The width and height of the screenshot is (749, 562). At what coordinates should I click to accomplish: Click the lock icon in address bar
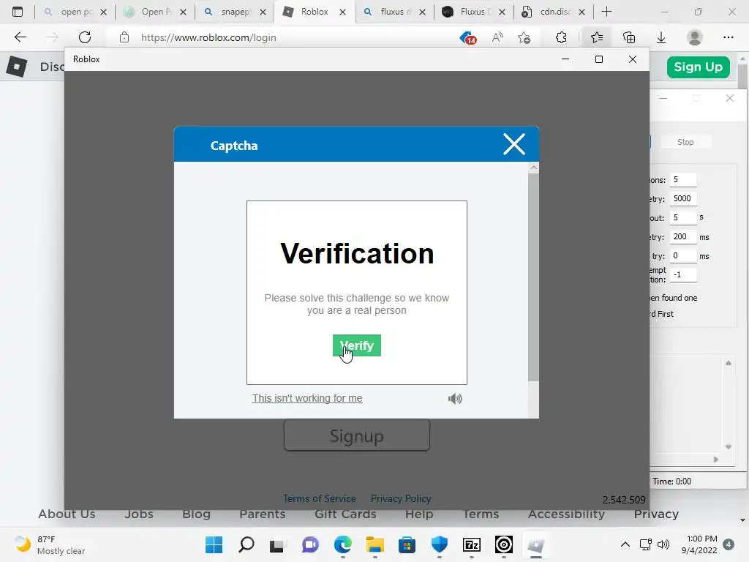(x=124, y=37)
